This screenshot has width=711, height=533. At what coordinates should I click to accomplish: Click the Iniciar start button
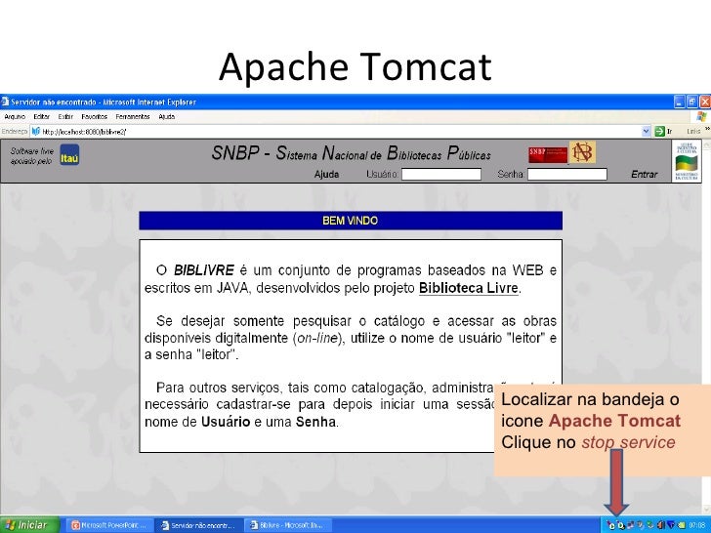29,525
